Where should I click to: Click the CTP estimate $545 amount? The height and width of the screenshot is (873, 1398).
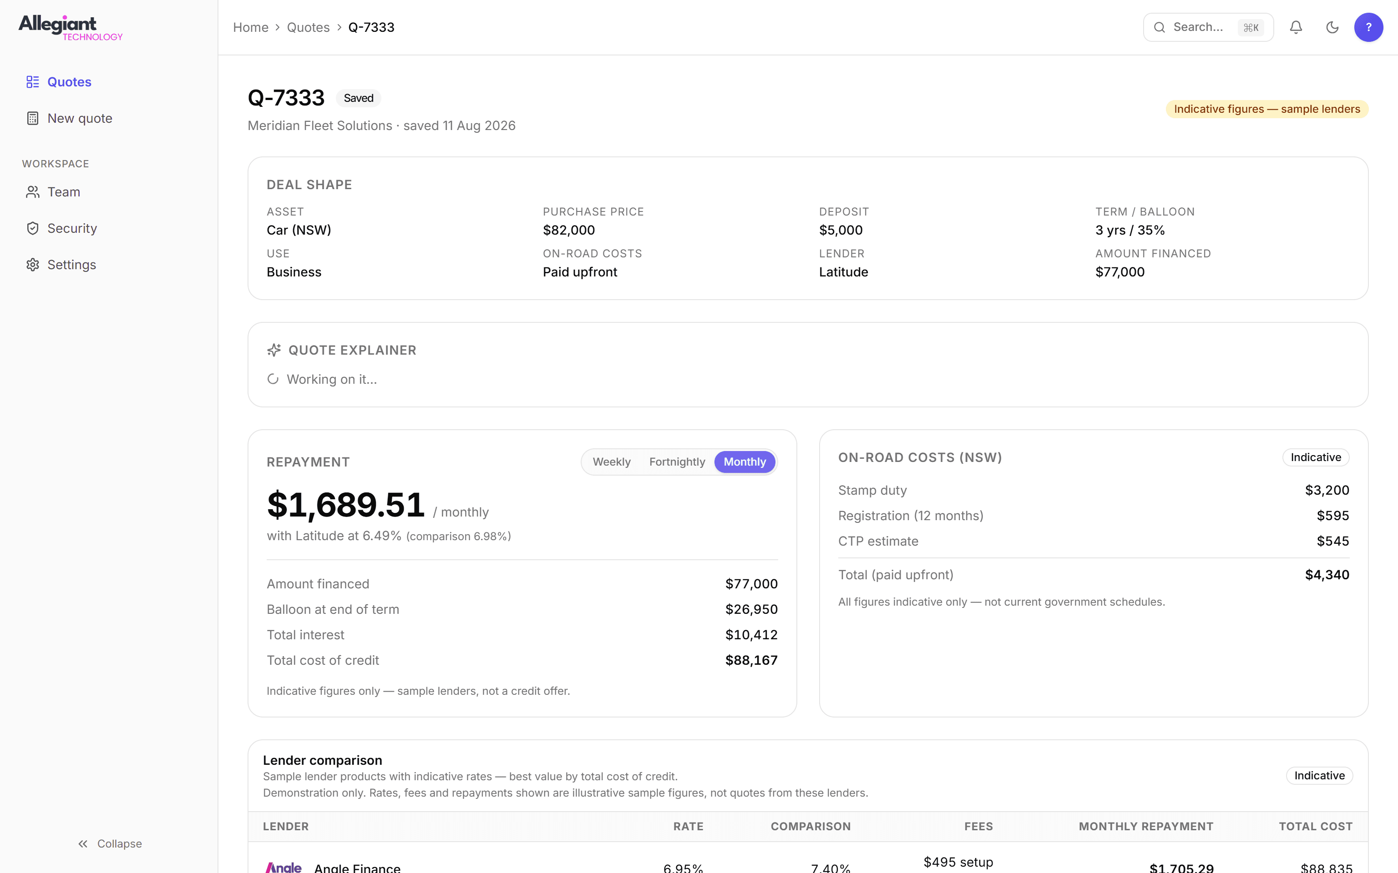coord(1333,541)
